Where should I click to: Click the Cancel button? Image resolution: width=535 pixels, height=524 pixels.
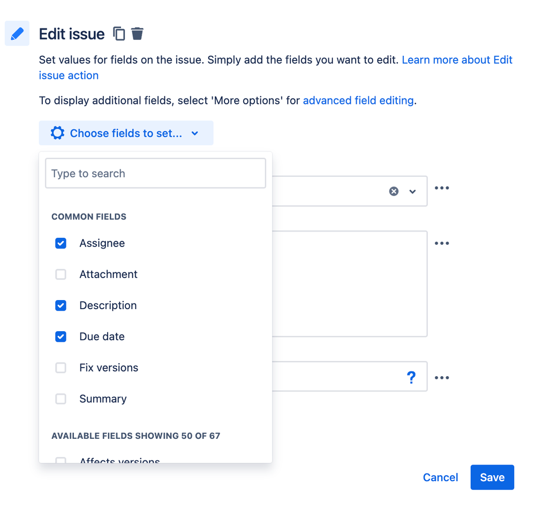(441, 477)
